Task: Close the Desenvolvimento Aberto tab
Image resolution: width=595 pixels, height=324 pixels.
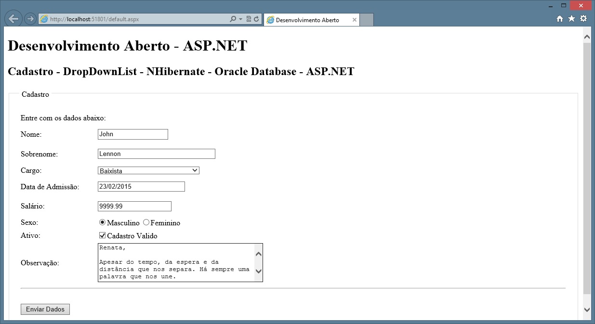Action: click(x=355, y=20)
